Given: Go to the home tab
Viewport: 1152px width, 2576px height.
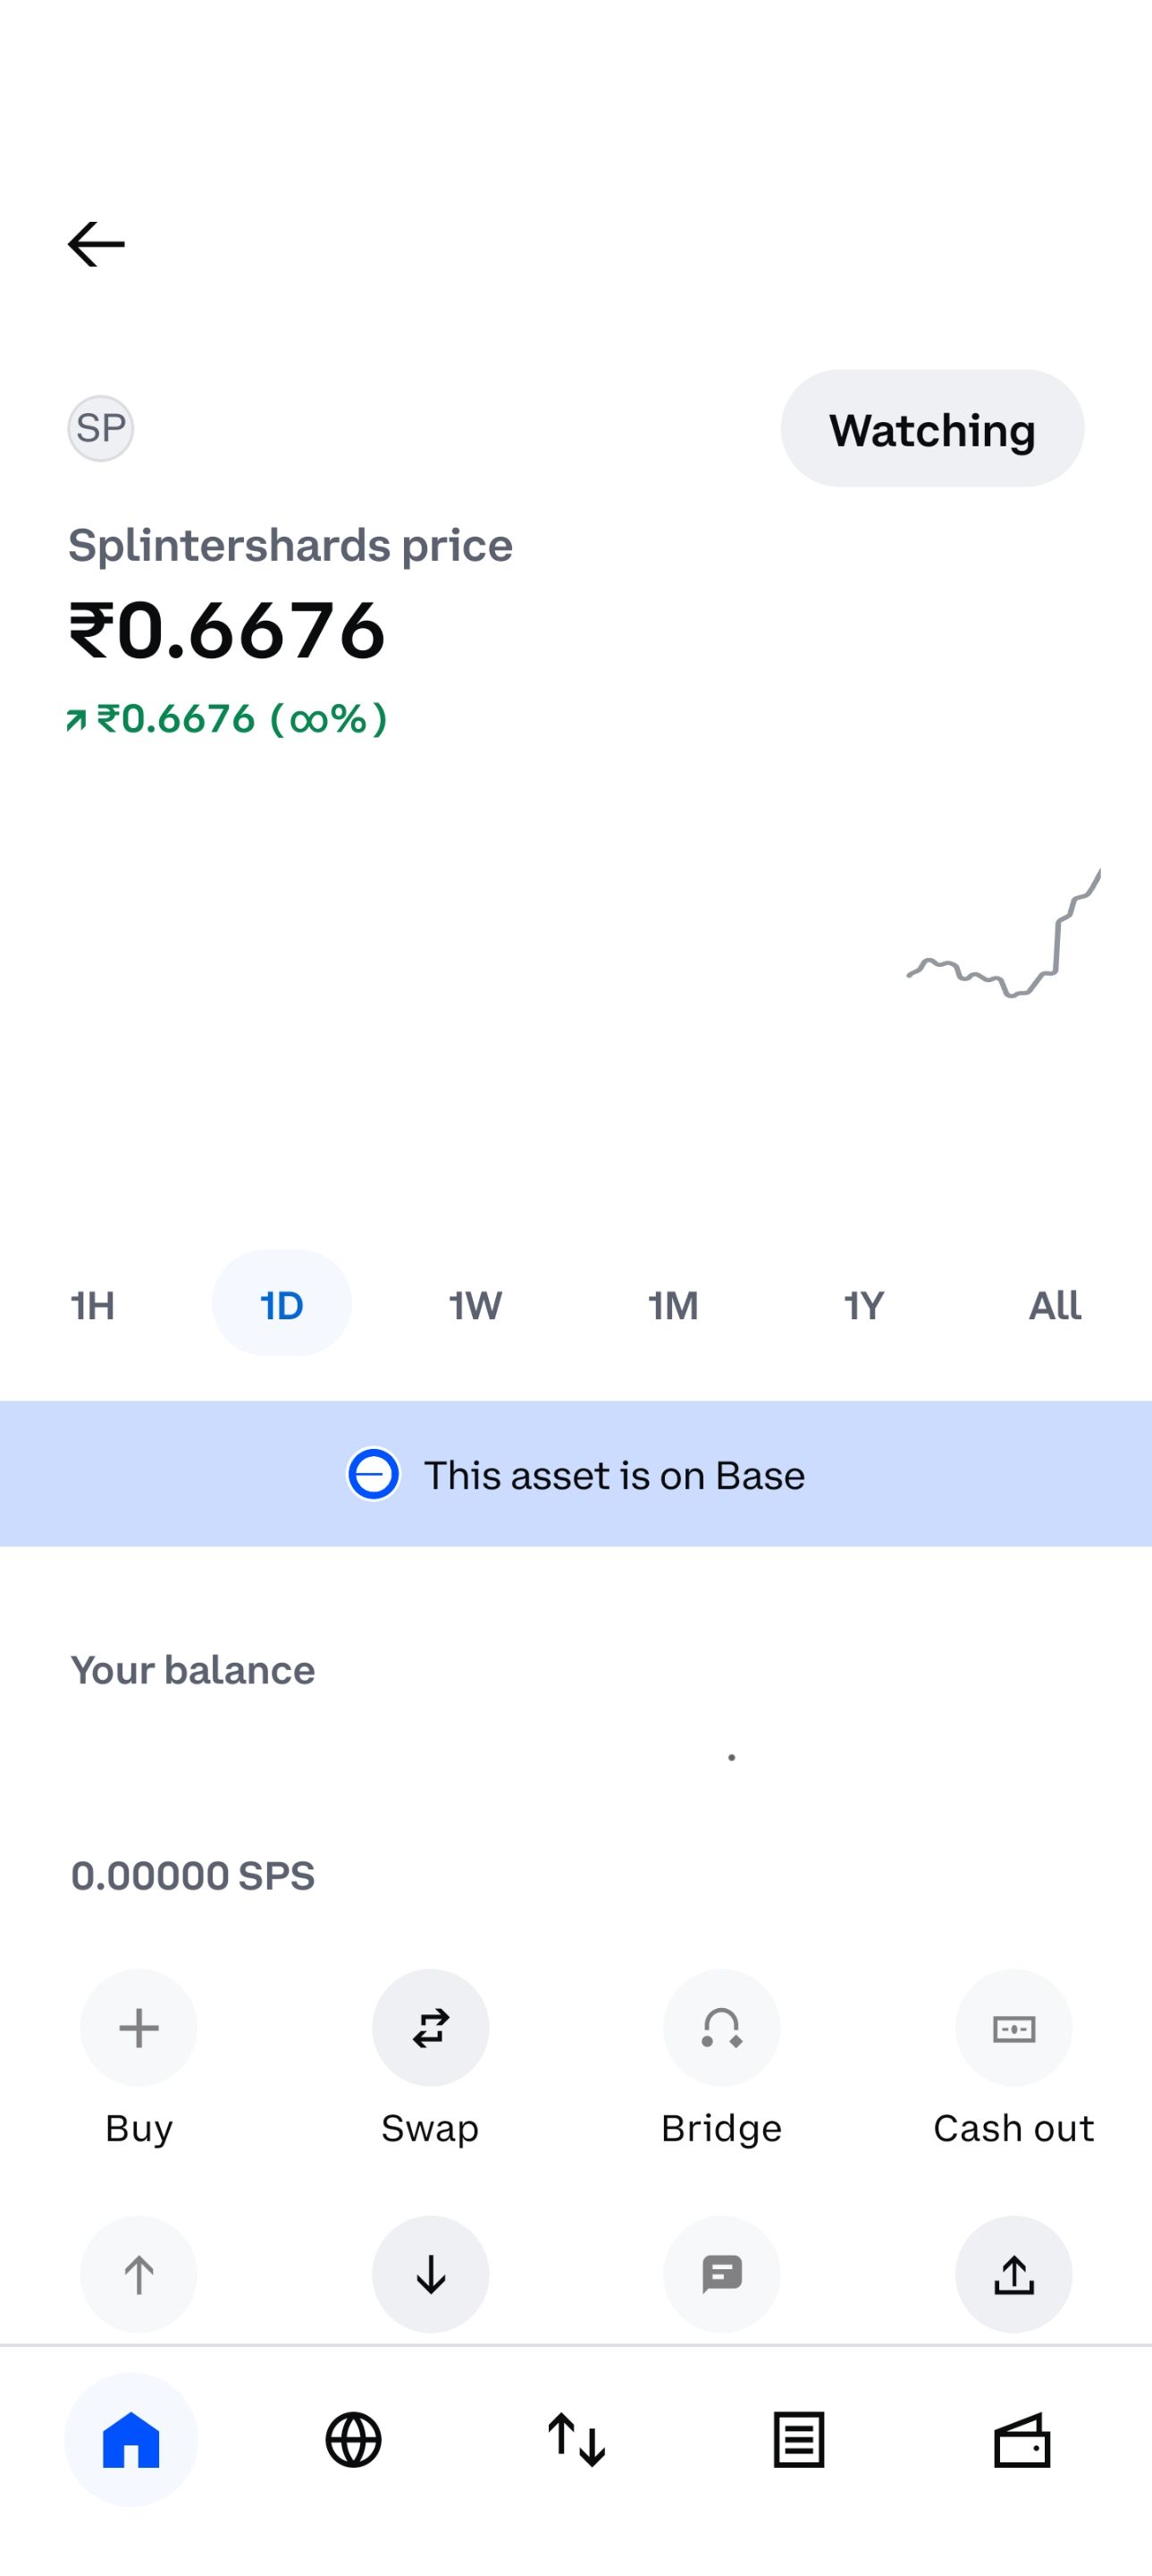Looking at the screenshot, I should click(x=130, y=2440).
